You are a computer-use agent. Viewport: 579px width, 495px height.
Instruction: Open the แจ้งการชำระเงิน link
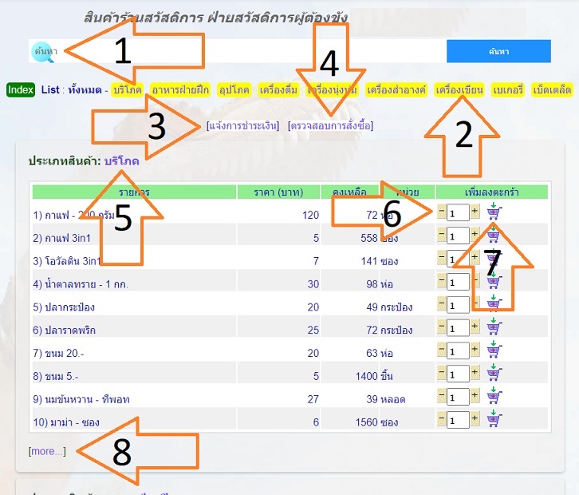tap(243, 125)
